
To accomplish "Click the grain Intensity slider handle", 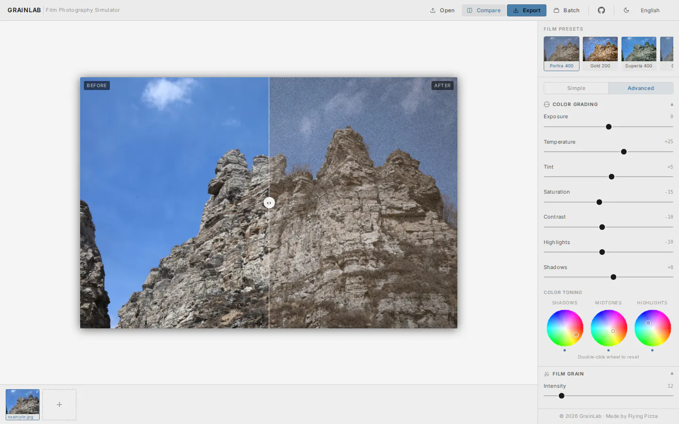I will [x=562, y=396].
